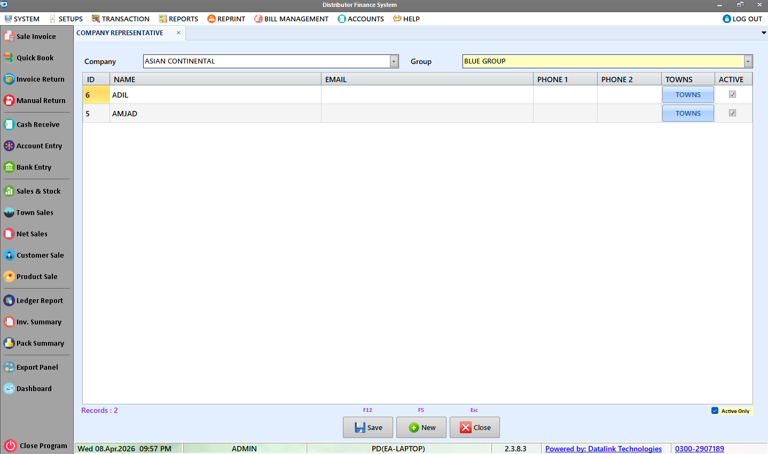This screenshot has width=768, height=454.
Task: Open Manual Return in the sidebar
Action: click(x=35, y=100)
